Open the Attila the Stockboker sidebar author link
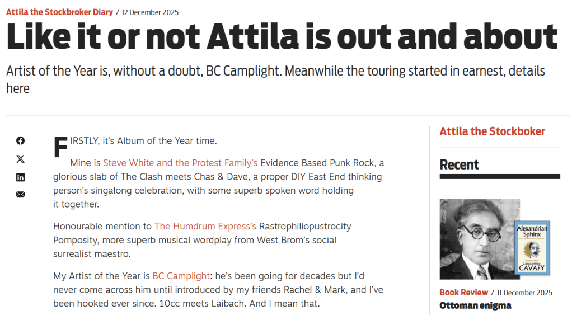Image resolution: width=572 pixels, height=315 pixels. click(492, 131)
